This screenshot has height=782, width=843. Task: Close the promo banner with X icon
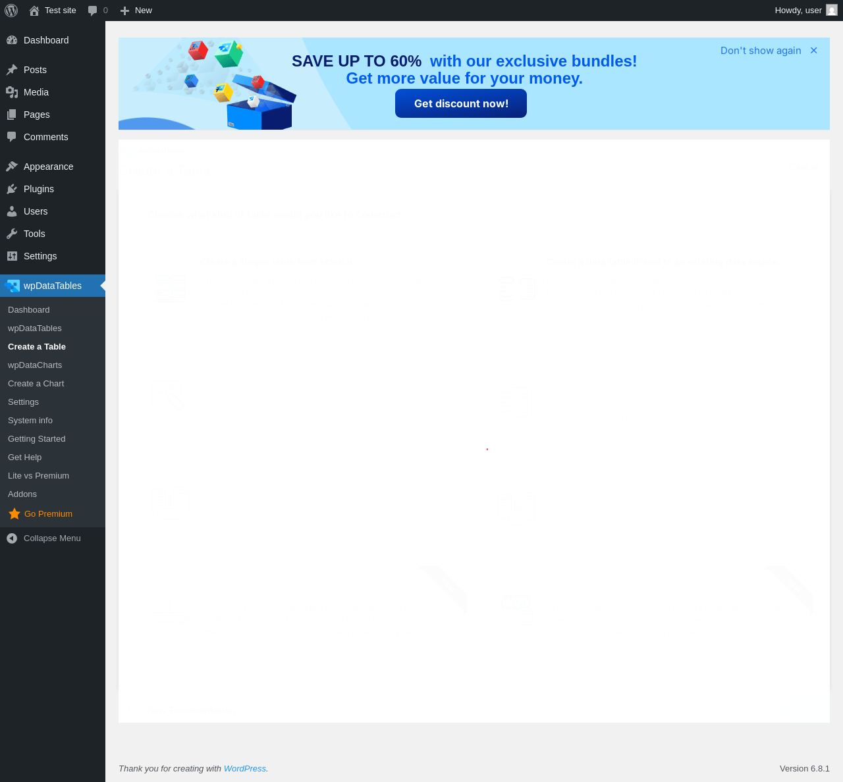[814, 51]
